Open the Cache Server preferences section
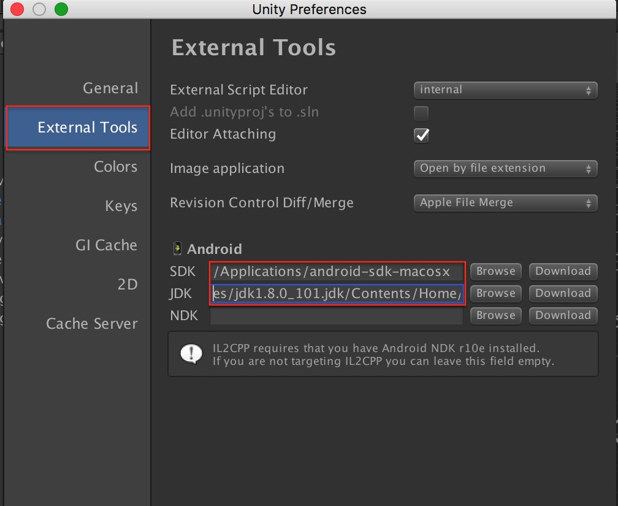The width and height of the screenshot is (618, 506). tap(92, 323)
